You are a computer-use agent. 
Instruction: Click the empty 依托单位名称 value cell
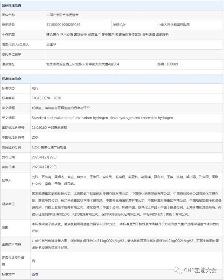(126, 54)
